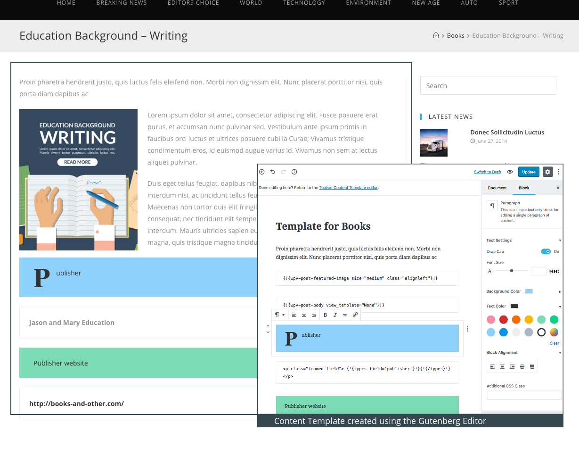Align text left in the block toolbar
Viewport: 579px width, 449px height.
(294, 315)
